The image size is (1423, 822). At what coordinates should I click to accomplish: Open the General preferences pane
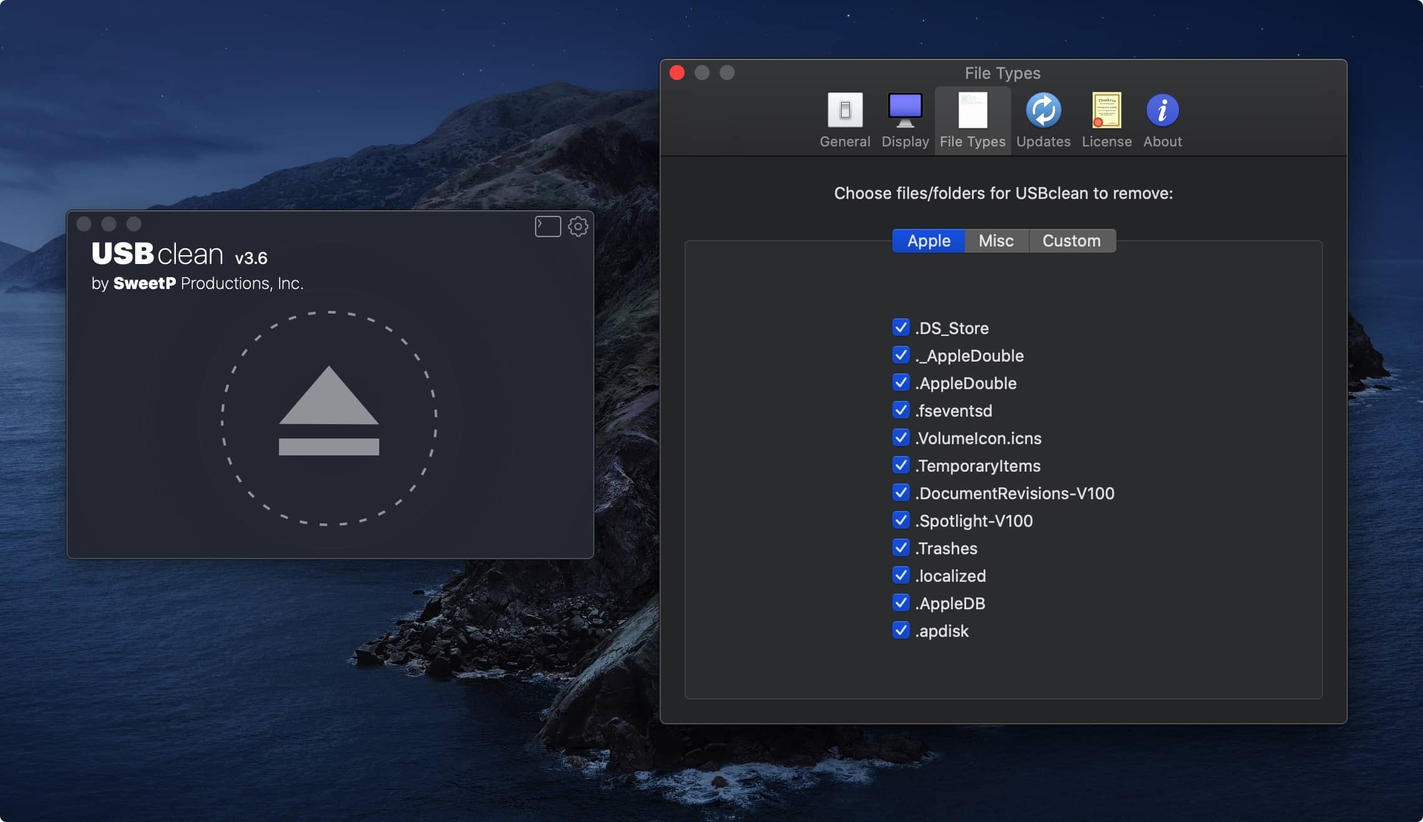pyautogui.click(x=845, y=121)
